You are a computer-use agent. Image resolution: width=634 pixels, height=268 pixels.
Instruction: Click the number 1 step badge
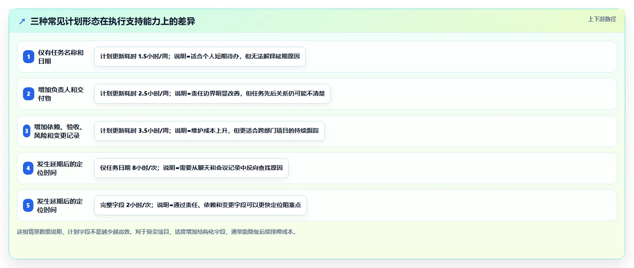29,57
